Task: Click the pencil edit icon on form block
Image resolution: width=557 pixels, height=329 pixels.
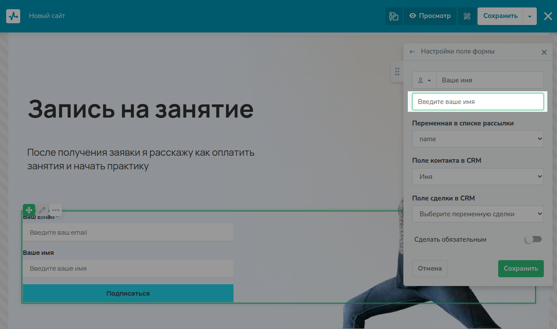Action: click(42, 210)
